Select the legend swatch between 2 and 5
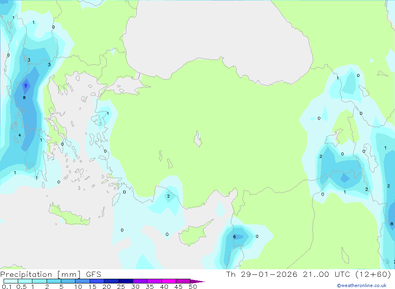Screen dimensions: 395x289 click(54, 281)
